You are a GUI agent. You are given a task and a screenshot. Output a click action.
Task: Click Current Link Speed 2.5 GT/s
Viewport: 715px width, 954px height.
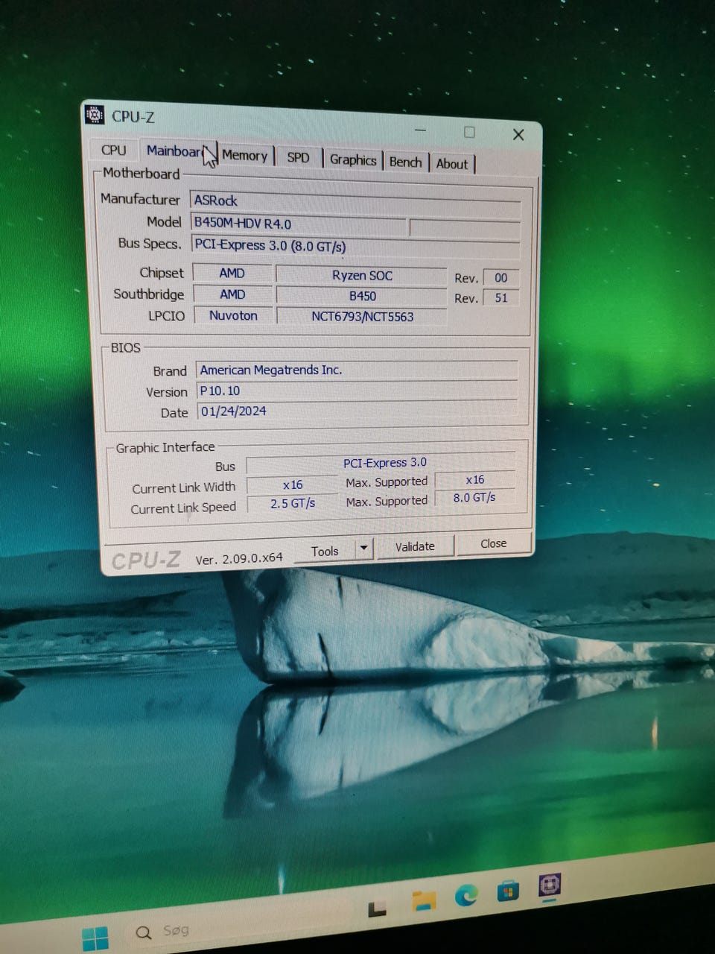pyautogui.click(x=292, y=504)
